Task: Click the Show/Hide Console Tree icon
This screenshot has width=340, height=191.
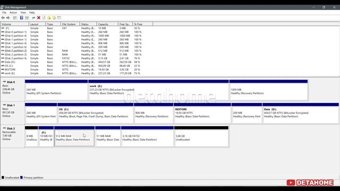Action: coord(15,18)
